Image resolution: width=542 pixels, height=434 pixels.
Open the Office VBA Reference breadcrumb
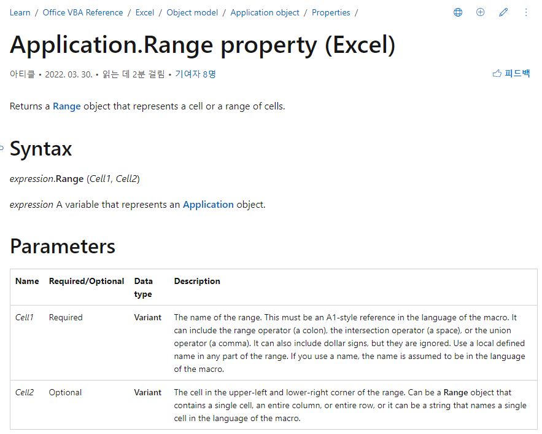83,12
